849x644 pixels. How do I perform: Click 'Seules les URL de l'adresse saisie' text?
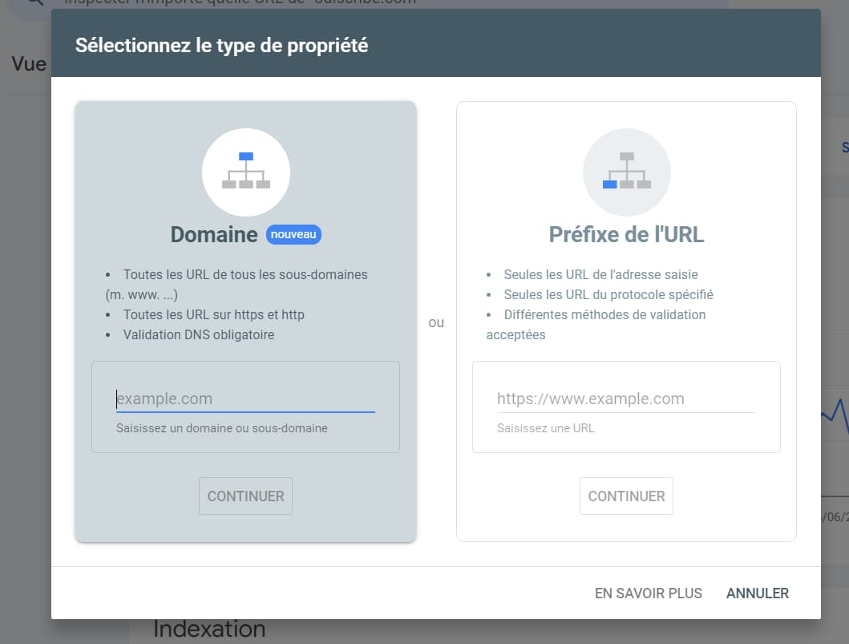[601, 274]
